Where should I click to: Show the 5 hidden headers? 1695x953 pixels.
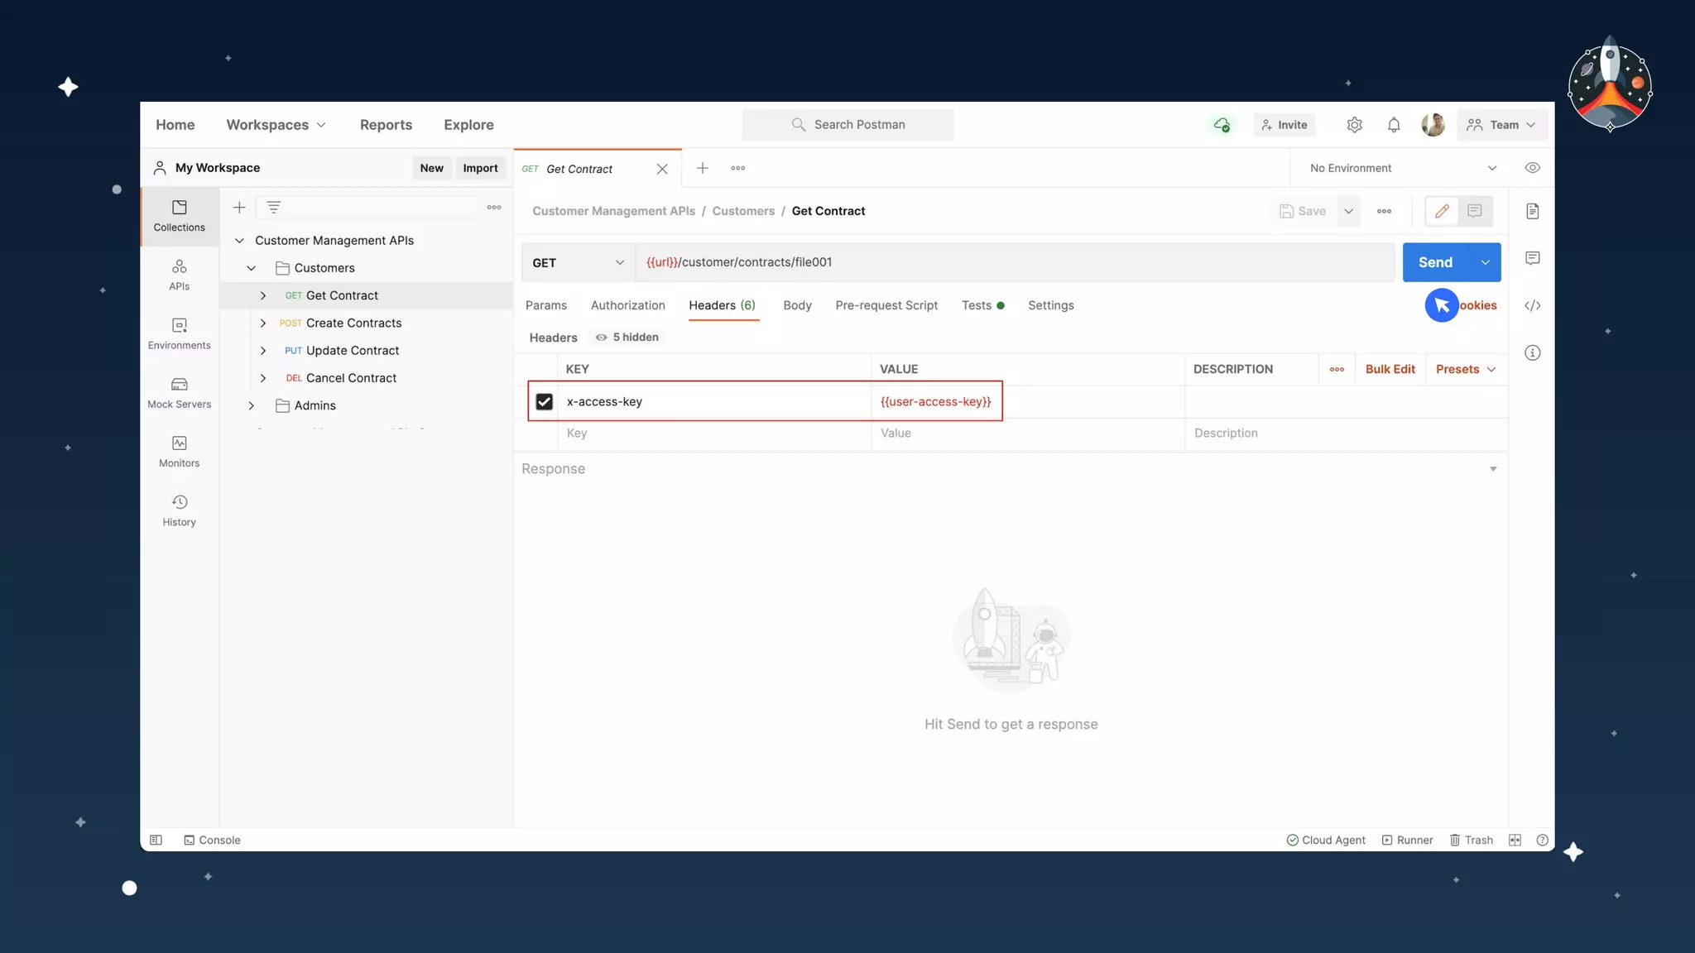pyautogui.click(x=627, y=337)
